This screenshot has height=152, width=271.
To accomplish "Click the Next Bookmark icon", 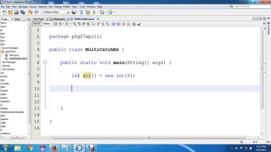I will click(x=103, y=24).
